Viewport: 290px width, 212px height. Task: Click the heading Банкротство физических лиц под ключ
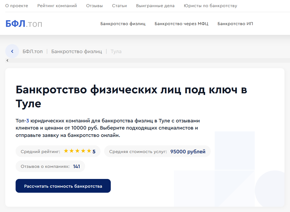(131, 96)
